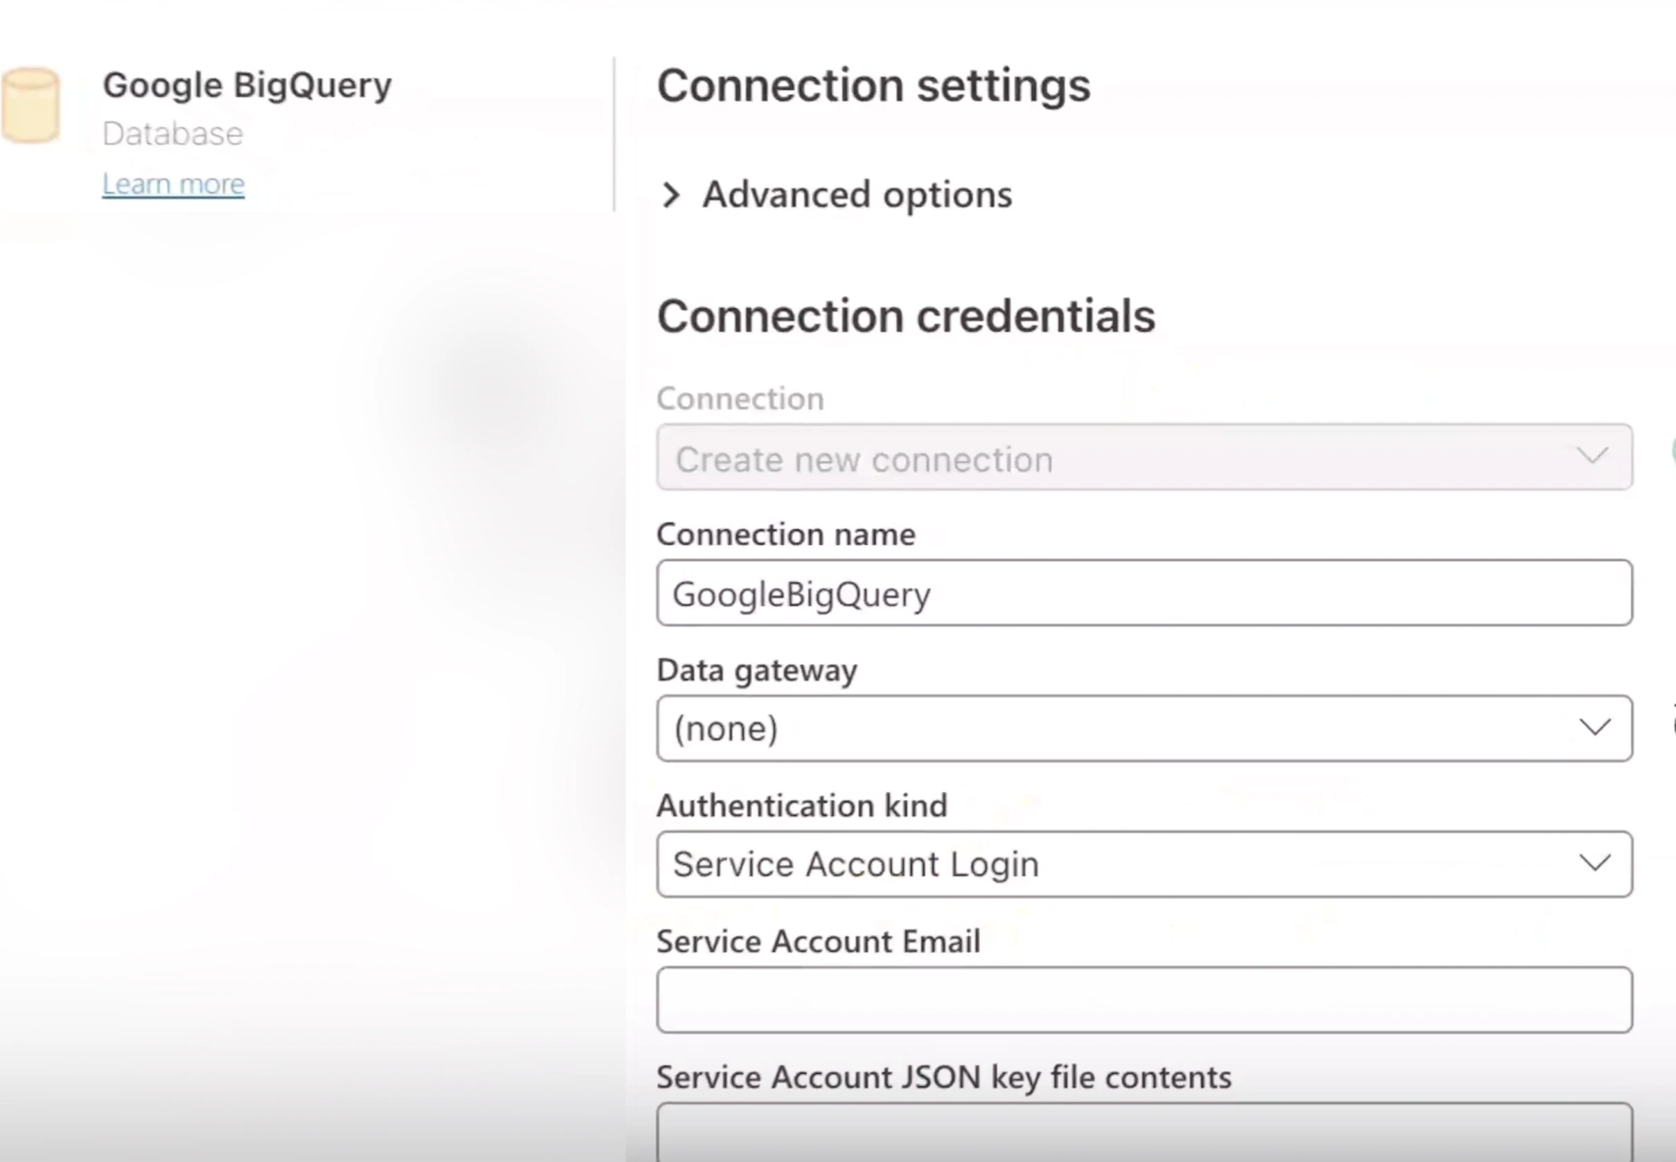The image size is (1676, 1162).
Task: Click the Google BigQuery title text
Action: (247, 86)
